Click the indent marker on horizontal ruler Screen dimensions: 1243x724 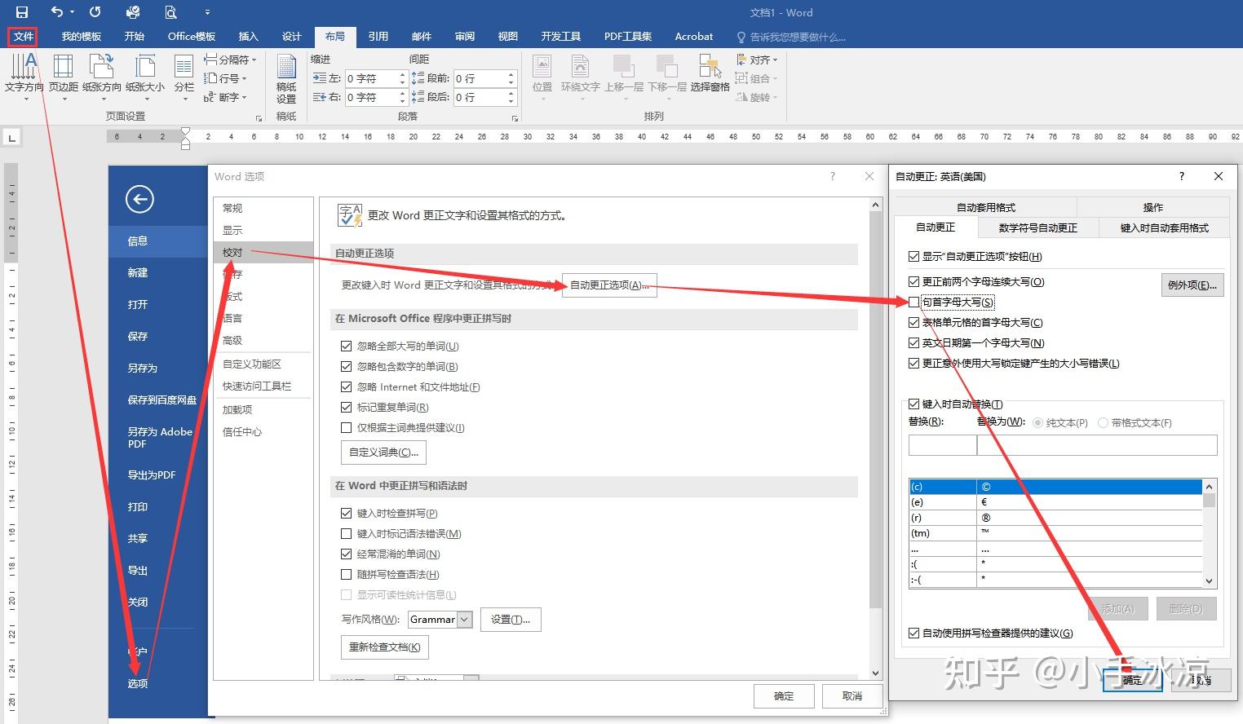point(185,137)
